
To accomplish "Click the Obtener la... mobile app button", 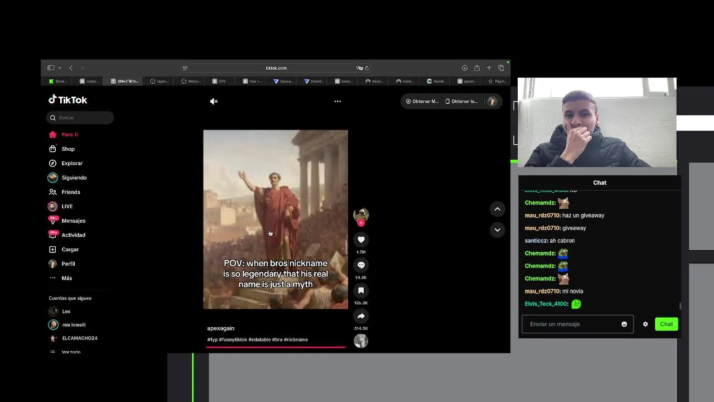I will click(461, 101).
